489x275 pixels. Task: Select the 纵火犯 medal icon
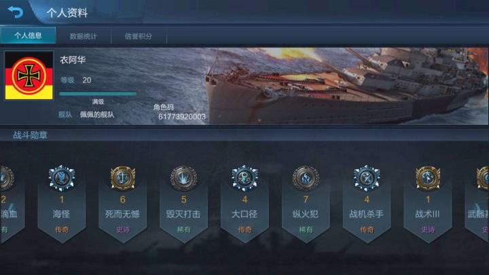click(306, 178)
